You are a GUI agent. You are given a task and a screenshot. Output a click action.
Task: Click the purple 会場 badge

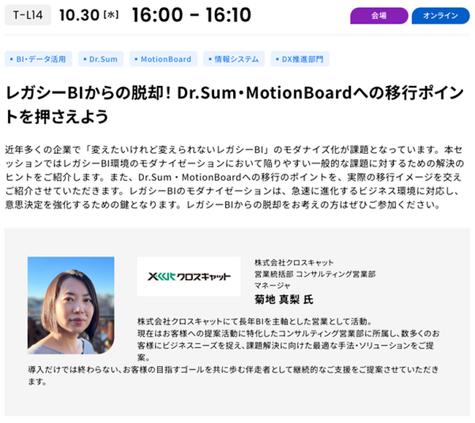tap(379, 15)
